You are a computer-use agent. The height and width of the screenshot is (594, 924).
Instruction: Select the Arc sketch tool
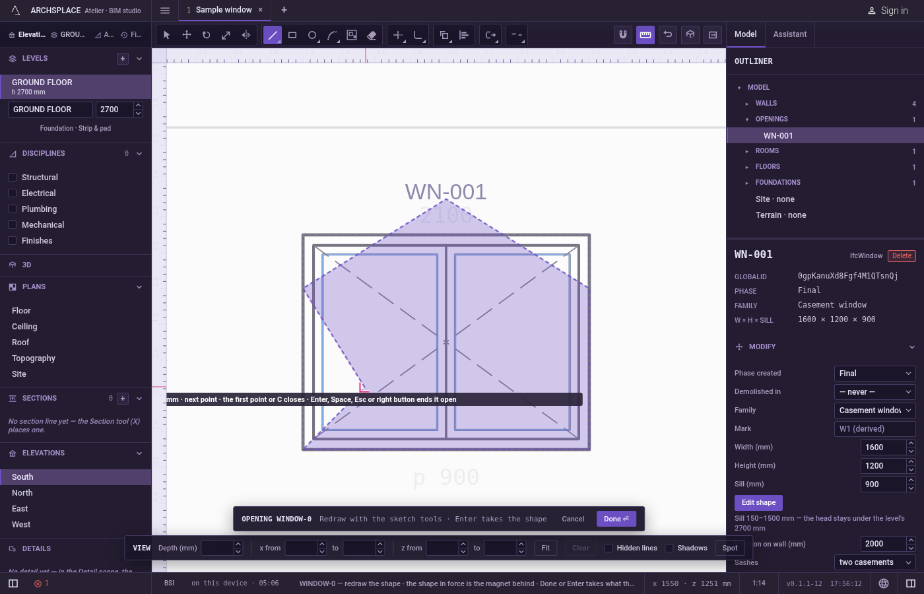click(x=332, y=35)
